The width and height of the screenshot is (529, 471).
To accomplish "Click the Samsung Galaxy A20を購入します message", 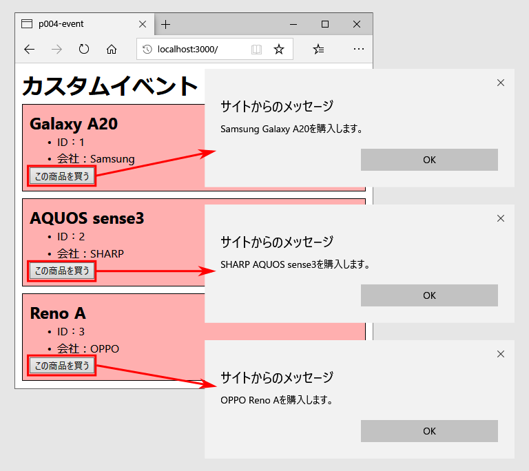I will [x=291, y=129].
